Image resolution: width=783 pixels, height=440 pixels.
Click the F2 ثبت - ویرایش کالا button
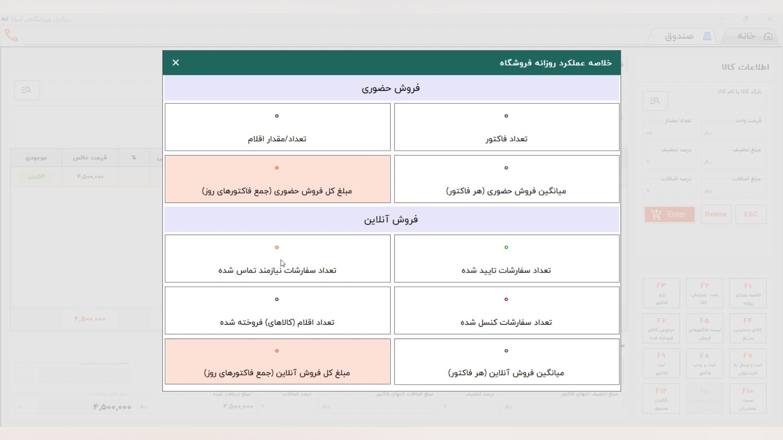coord(705,293)
